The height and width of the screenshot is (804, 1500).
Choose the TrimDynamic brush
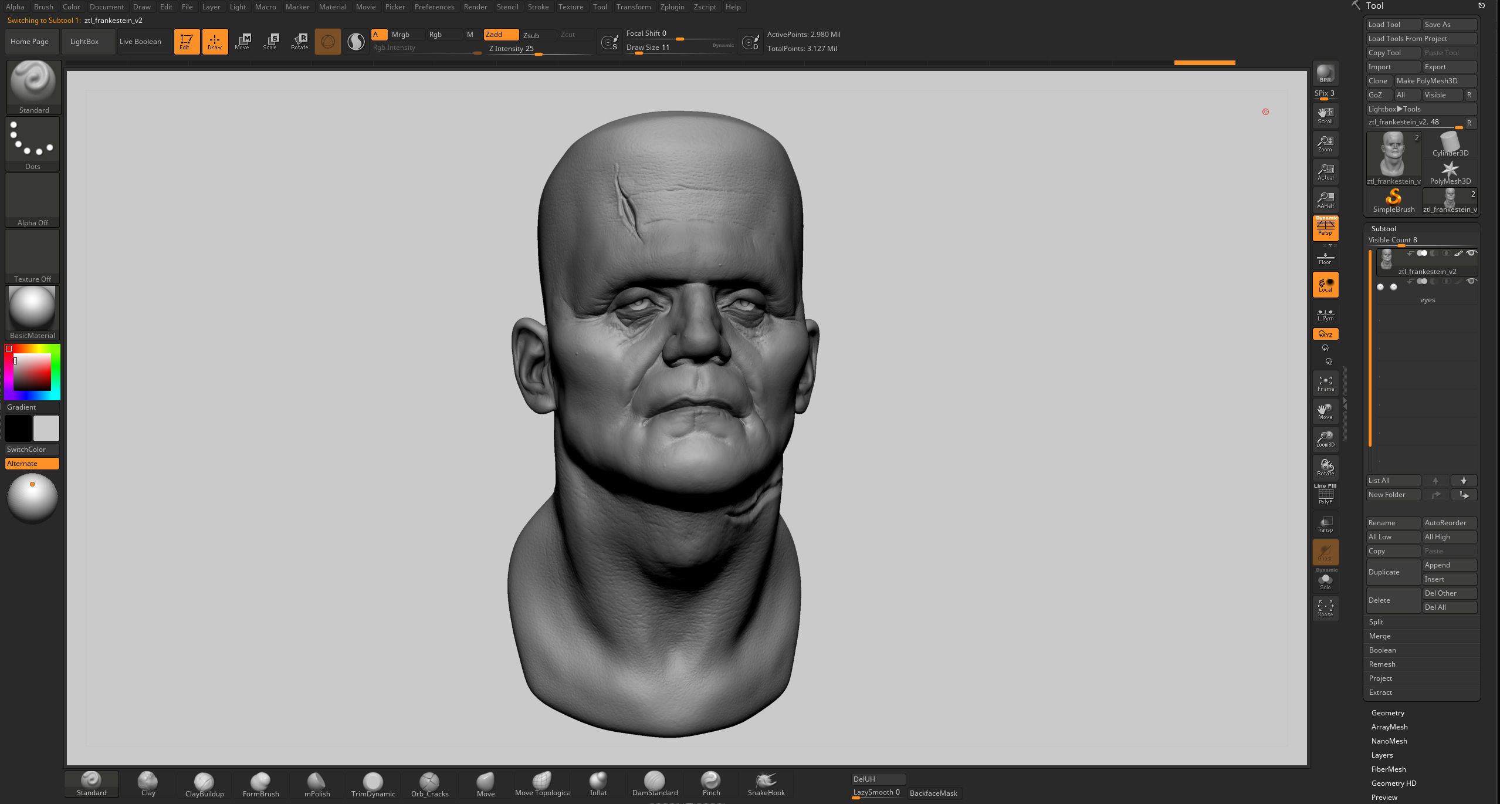click(373, 784)
